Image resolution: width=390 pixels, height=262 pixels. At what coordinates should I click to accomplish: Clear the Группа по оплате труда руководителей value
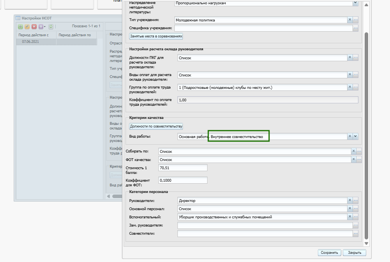point(350,87)
